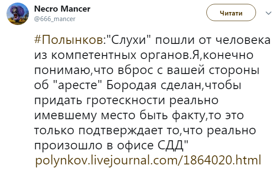The image size is (275, 170).
Task: Follow the account with the Читати button
Action: 231,12
